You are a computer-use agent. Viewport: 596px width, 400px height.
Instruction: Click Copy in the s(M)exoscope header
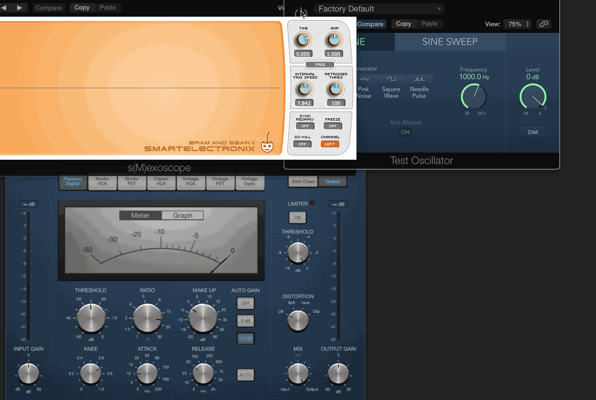(x=82, y=8)
